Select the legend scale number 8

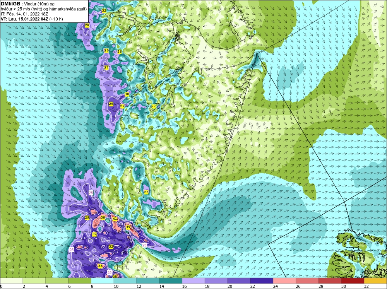coord(92,286)
